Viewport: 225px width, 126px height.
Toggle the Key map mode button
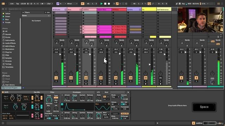(x=183, y=3)
